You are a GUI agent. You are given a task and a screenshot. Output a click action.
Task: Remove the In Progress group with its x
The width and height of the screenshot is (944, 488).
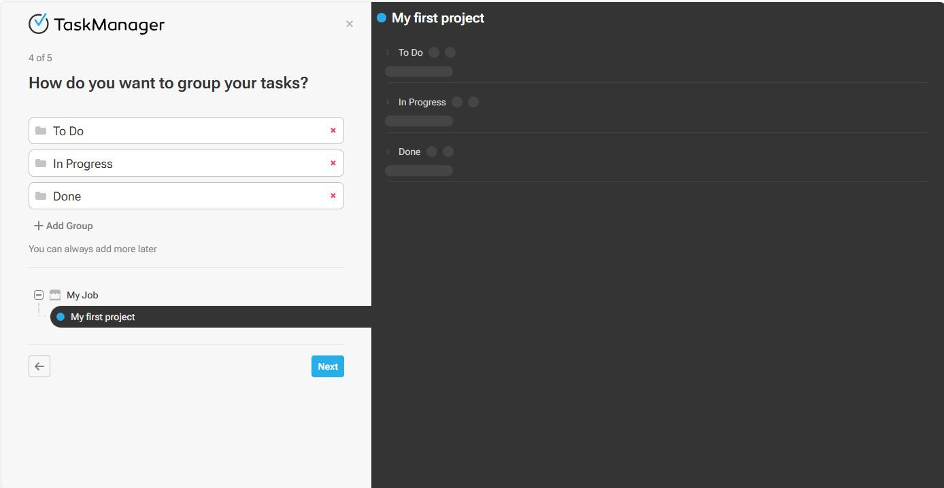click(333, 163)
